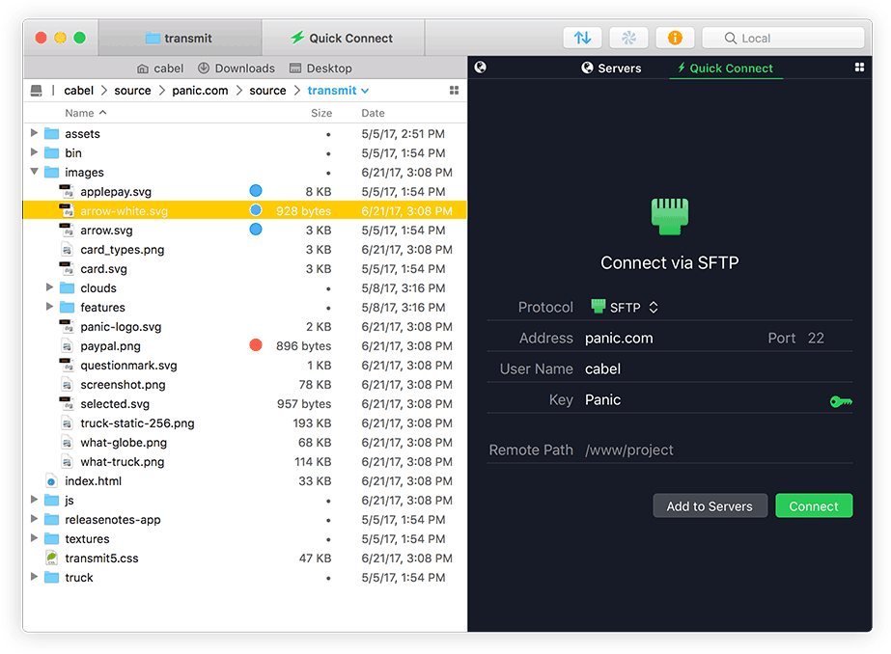This screenshot has width=891, height=654.
Task: Switch to Quick Connect remote tab
Action: (x=726, y=68)
